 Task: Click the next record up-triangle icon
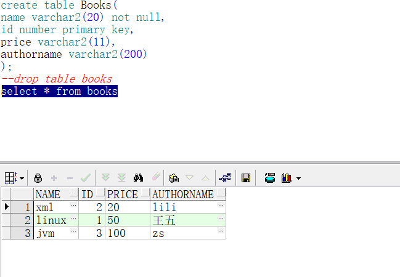205,178
